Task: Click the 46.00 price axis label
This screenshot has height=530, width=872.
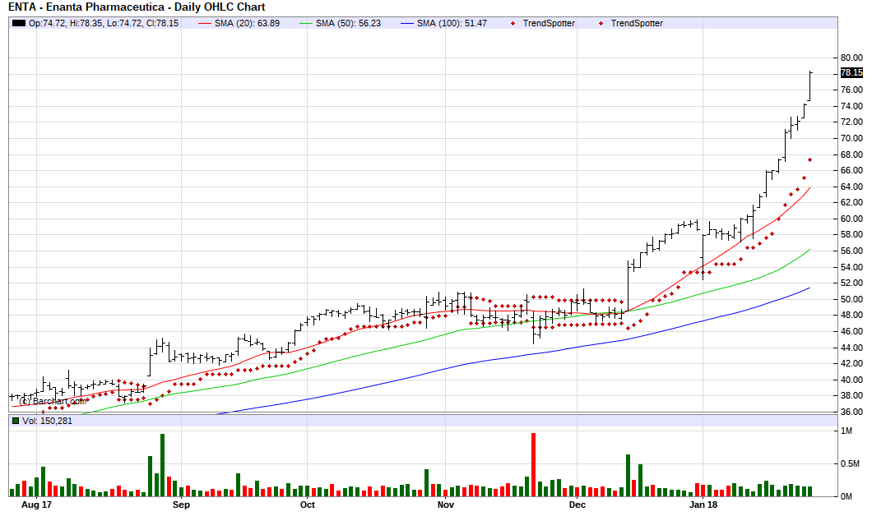Action: (851, 332)
